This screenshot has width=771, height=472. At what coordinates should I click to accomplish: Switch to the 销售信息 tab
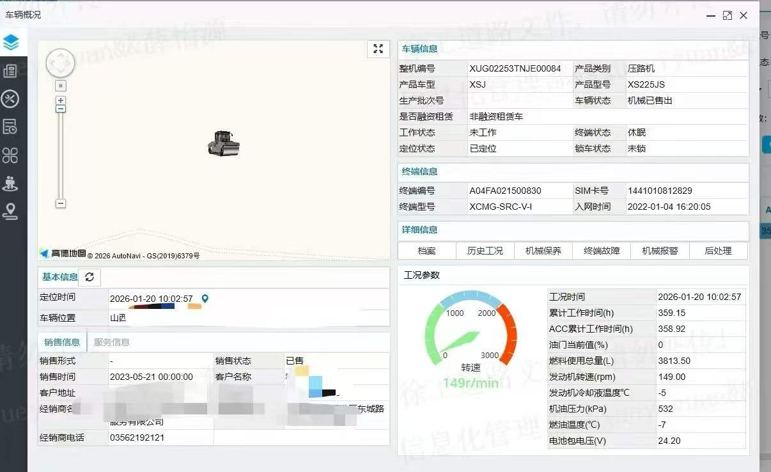(x=62, y=342)
